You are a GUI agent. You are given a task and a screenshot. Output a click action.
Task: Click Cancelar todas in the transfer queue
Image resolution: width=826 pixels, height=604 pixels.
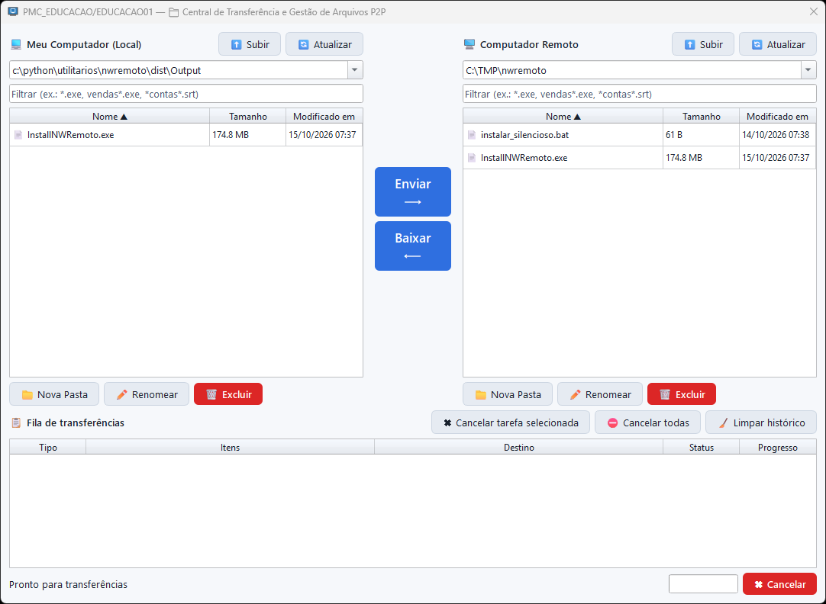click(x=648, y=422)
